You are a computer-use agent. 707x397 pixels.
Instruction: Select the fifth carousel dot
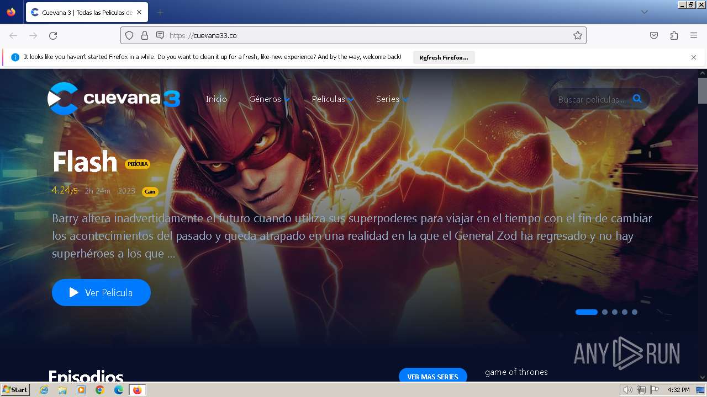pos(635,312)
